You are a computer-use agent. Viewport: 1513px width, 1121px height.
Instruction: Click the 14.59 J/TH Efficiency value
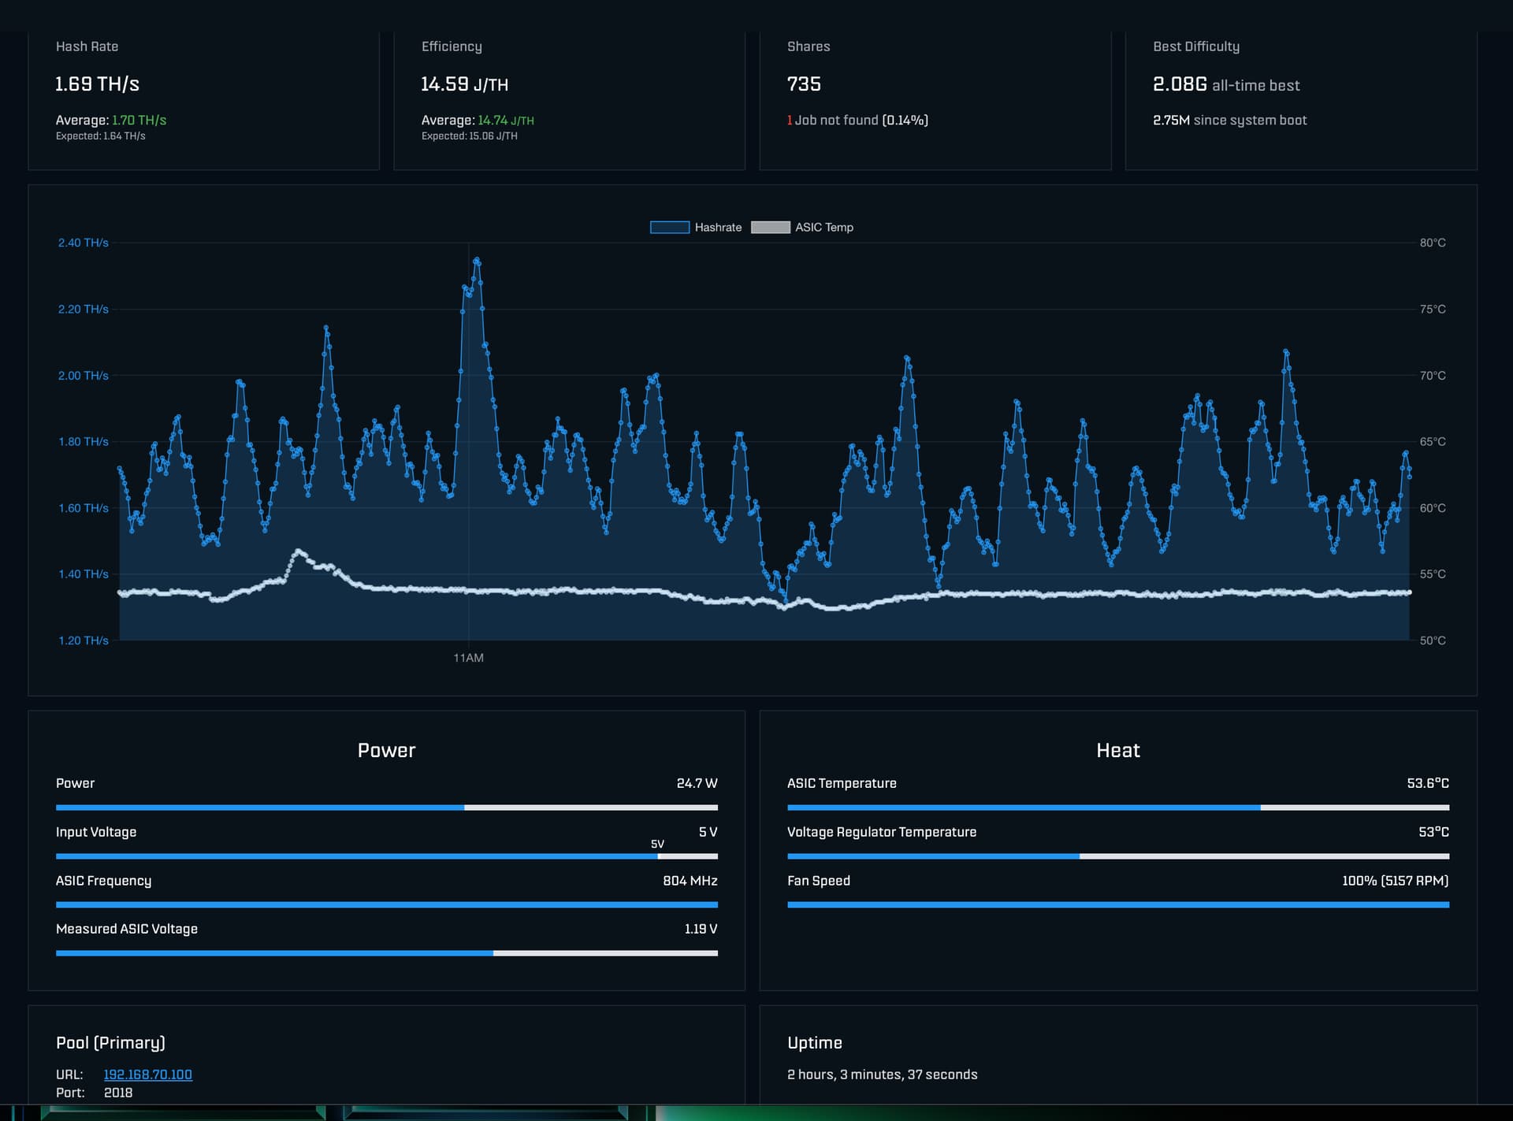pos(464,84)
